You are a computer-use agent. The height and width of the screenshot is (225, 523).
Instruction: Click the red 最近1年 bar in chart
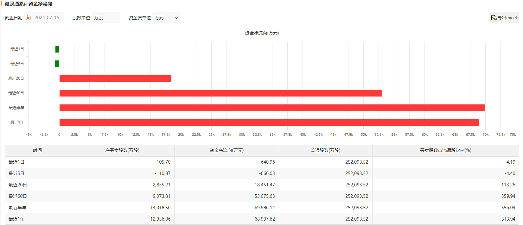[x=269, y=122]
